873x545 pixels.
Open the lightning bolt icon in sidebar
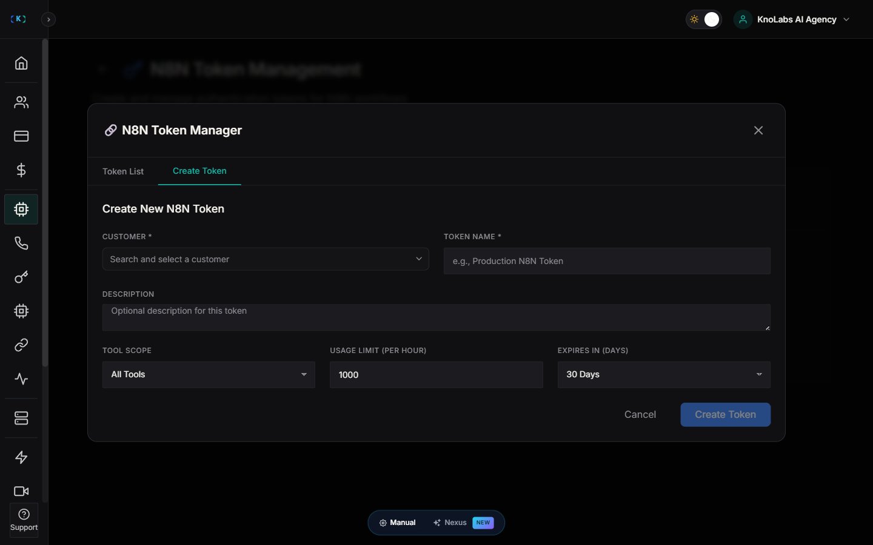21,457
